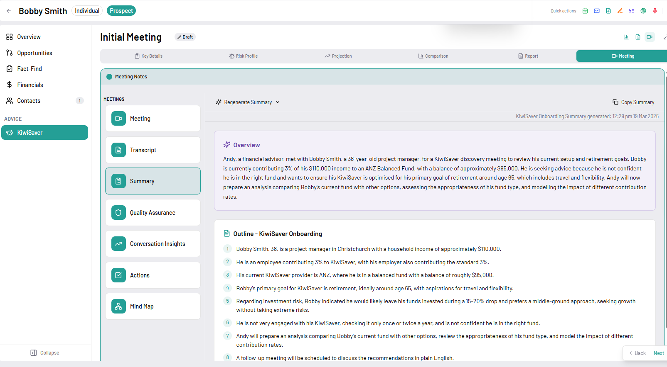Click the upload document quick action icon
Image resolution: width=667 pixels, height=367 pixels.
pos(608,11)
